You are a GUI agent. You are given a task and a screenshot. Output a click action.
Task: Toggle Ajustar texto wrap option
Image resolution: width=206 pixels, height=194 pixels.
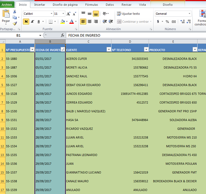(128, 14)
